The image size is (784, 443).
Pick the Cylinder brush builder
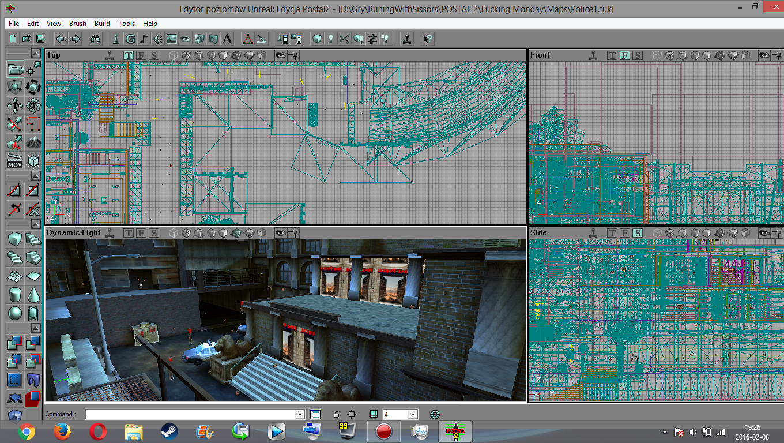(x=15, y=295)
